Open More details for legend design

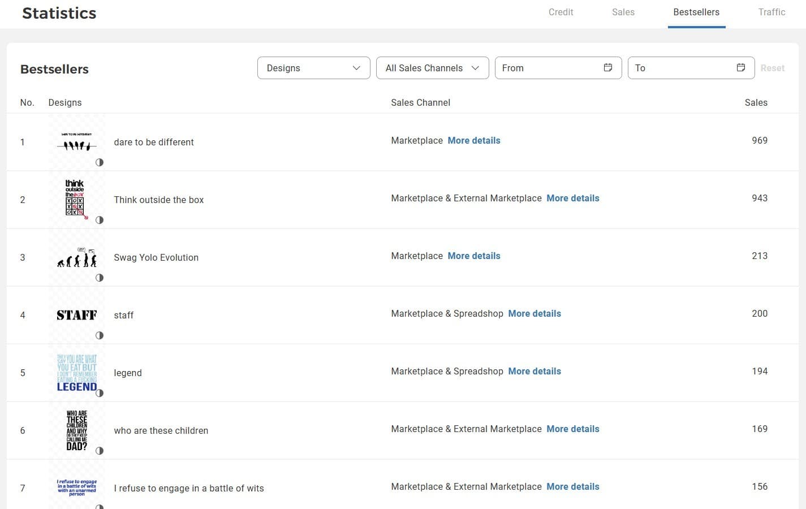coord(535,371)
